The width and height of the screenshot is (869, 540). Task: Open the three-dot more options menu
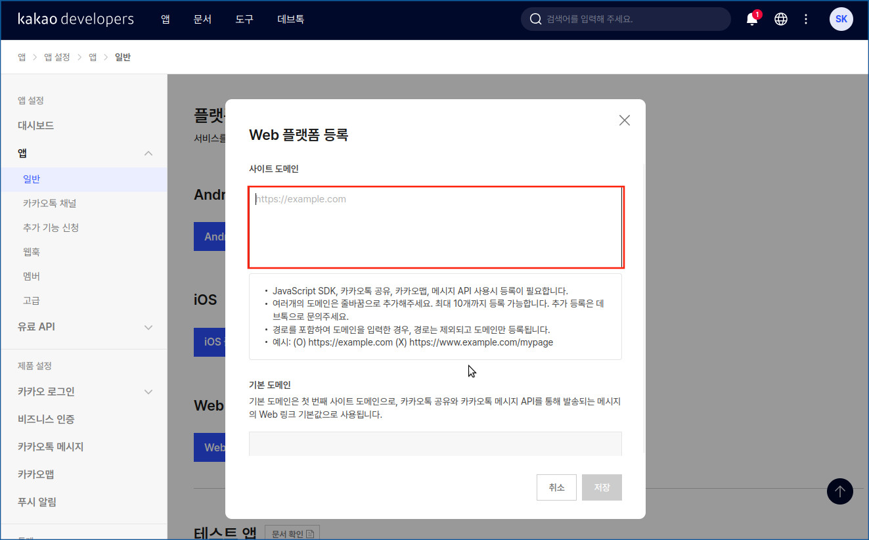pos(806,19)
